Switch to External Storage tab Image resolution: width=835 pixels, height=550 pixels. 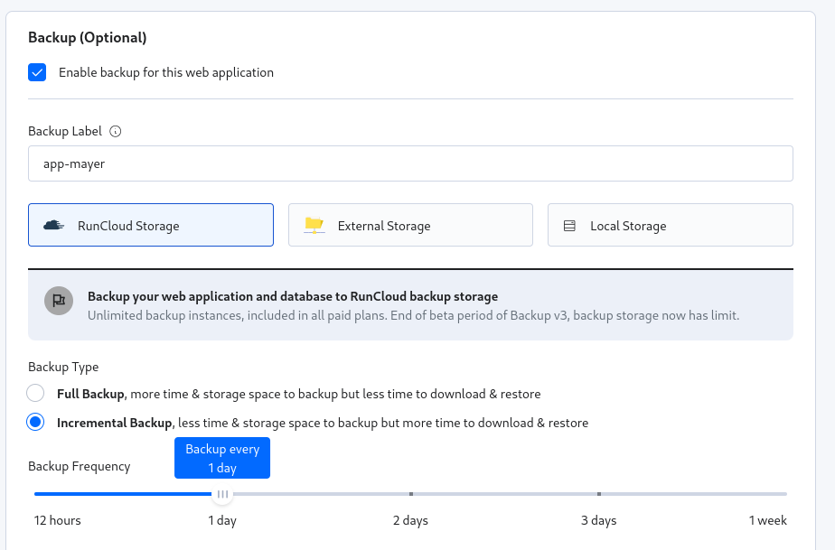[x=410, y=225]
